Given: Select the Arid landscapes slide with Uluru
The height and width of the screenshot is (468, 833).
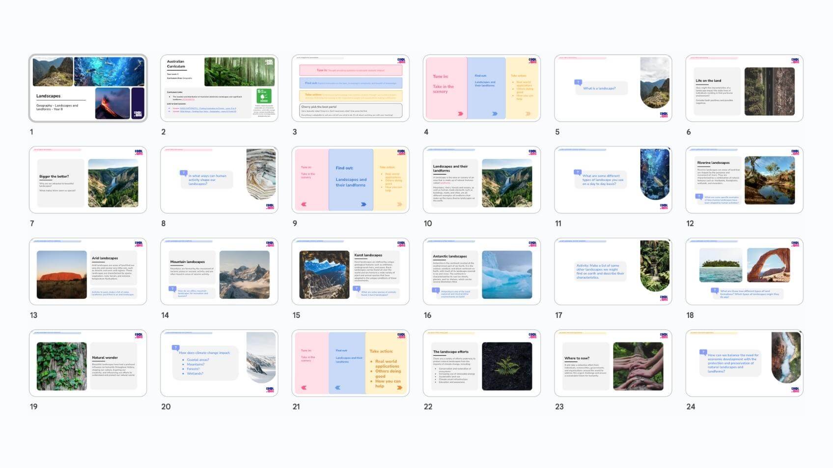Looking at the screenshot, I should (88, 272).
